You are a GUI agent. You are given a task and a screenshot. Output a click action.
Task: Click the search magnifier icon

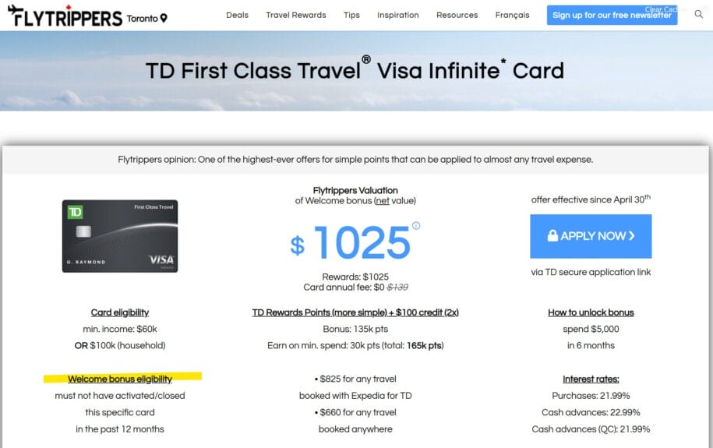click(x=698, y=15)
